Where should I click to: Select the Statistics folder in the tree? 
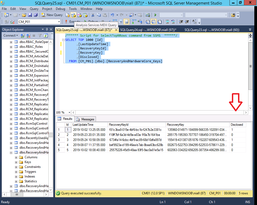pos(31,181)
